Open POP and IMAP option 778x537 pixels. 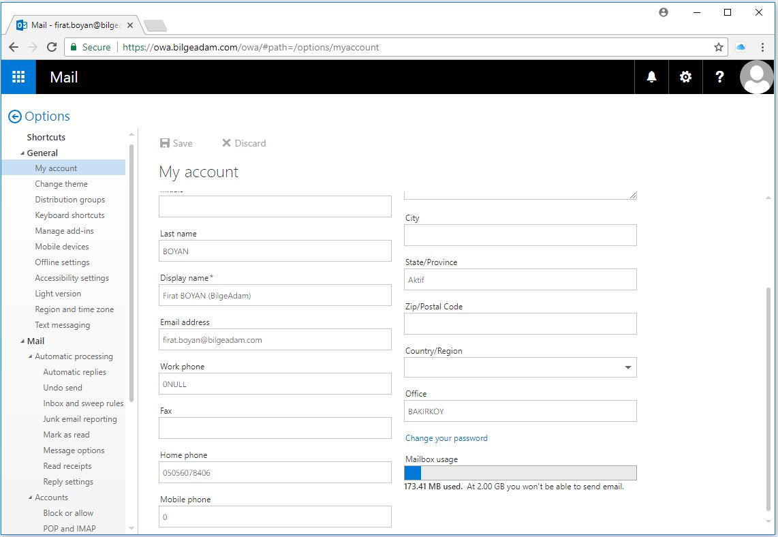coord(69,529)
